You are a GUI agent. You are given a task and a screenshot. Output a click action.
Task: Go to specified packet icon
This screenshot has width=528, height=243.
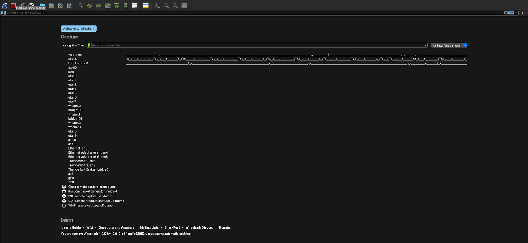[x=107, y=5]
